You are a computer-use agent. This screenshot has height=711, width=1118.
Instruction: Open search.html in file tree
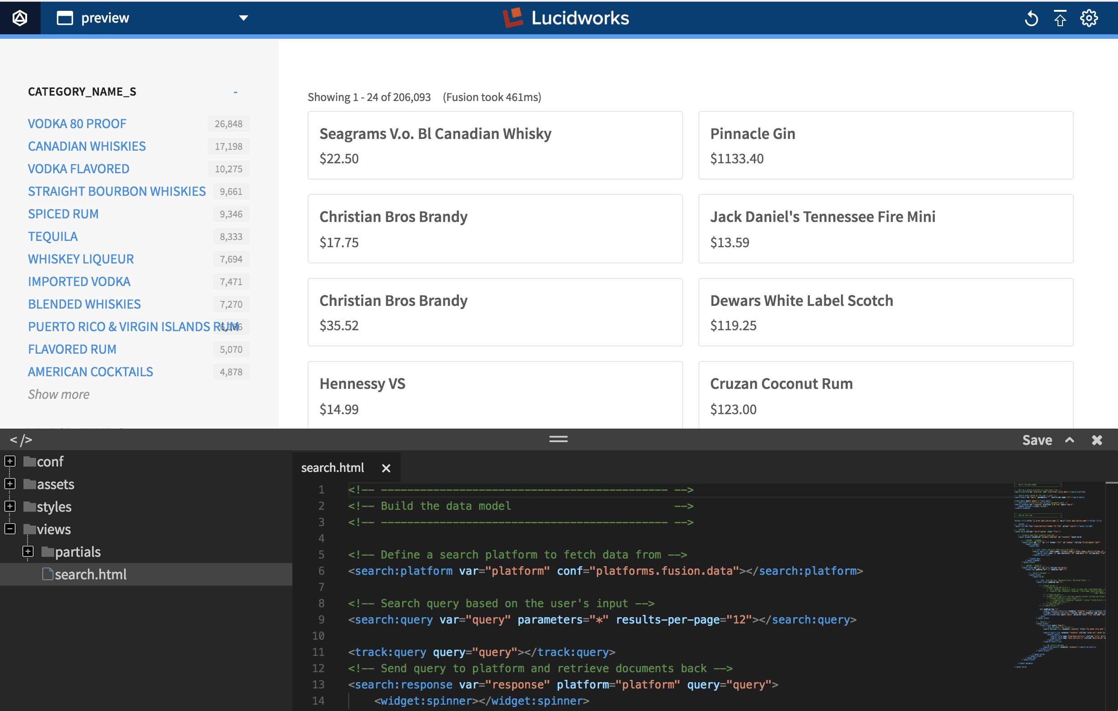(84, 574)
